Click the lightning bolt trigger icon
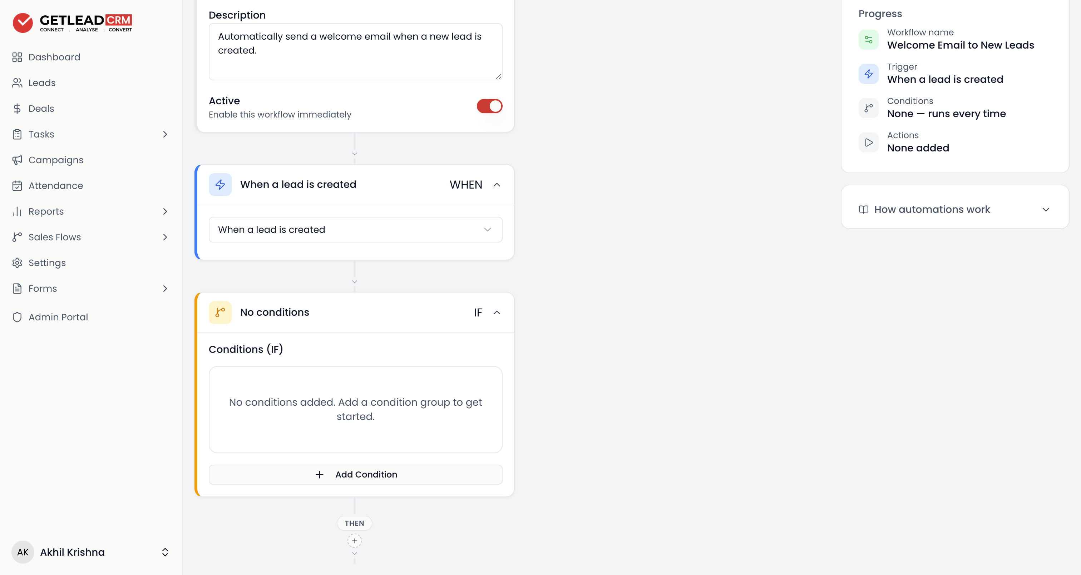Viewport: 1081px width, 575px height. coord(220,185)
